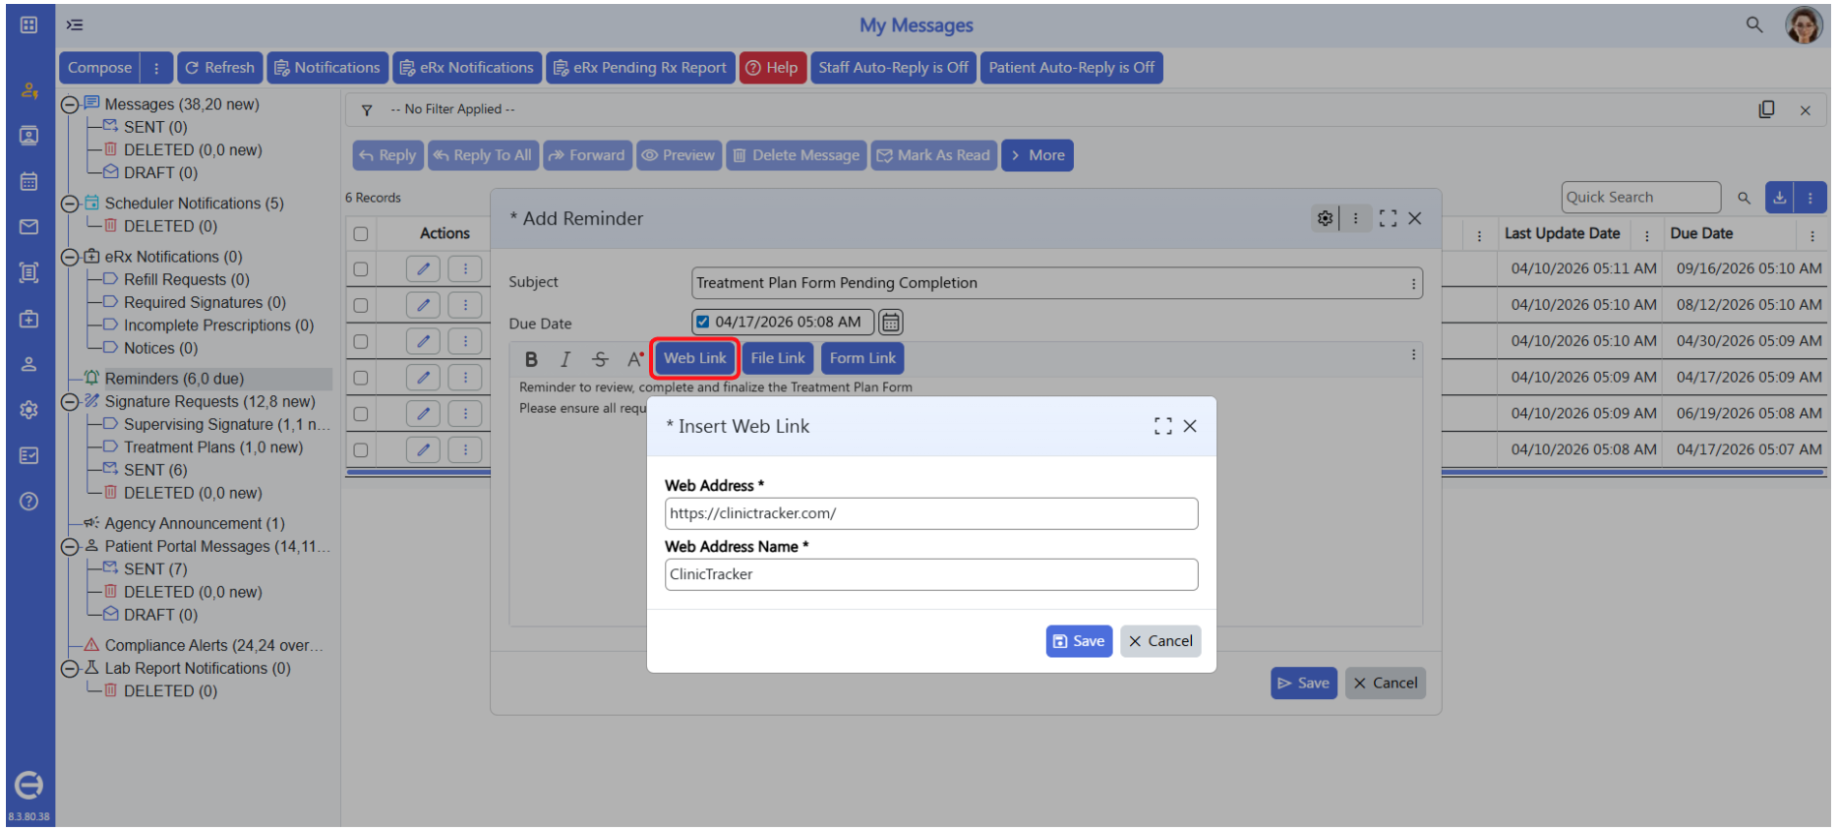1838x832 pixels.
Task: Toggle the navigation menu collapse icon
Action: coord(75,25)
